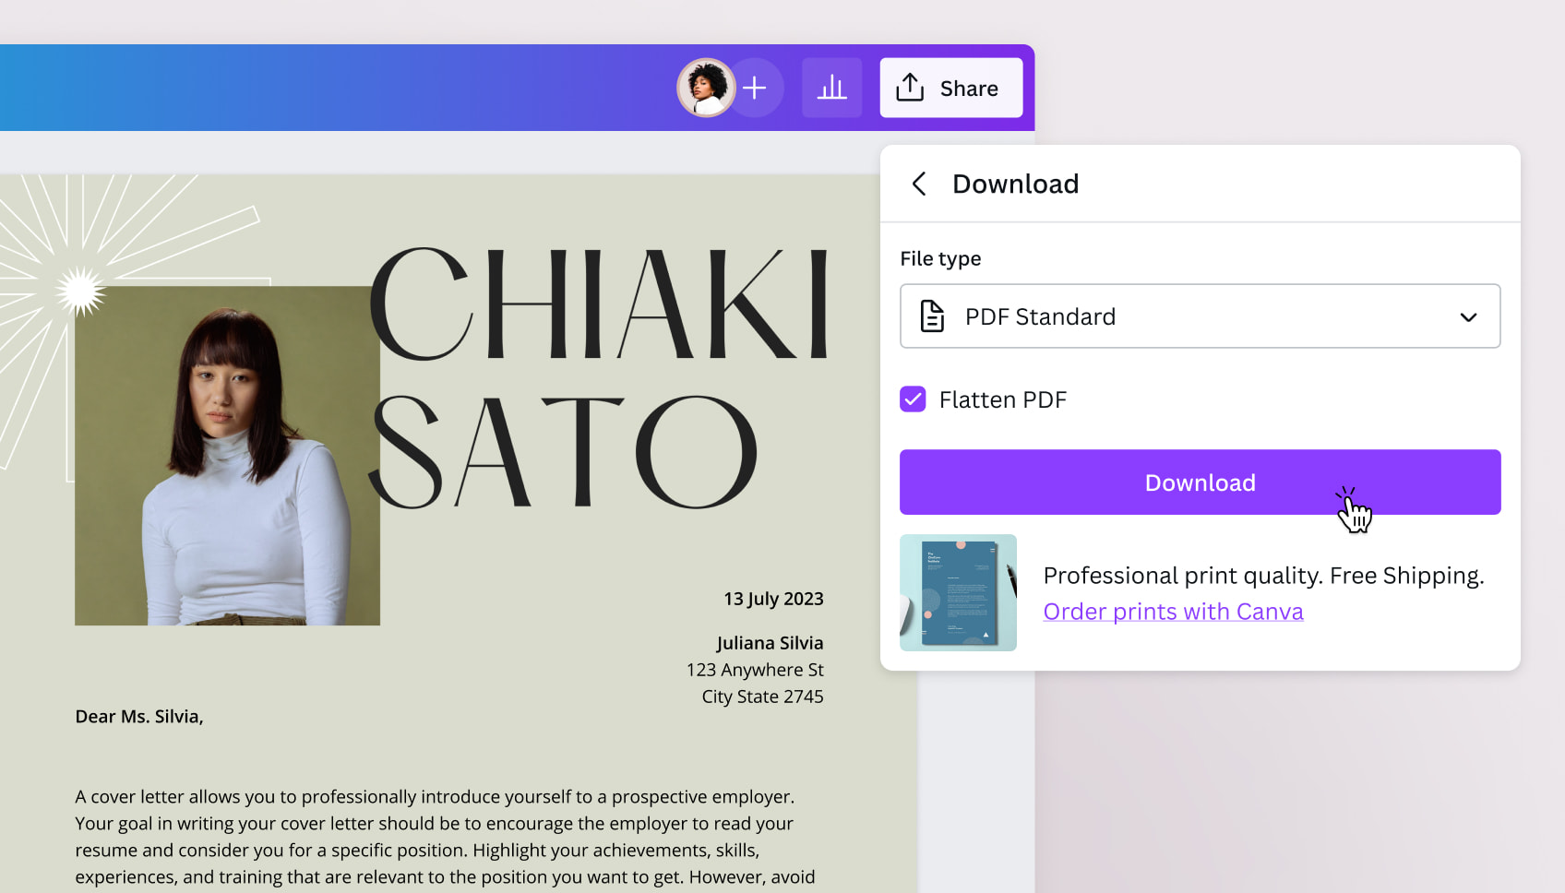Image resolution: width=1565 pixels, height=893 pixels.
Task: Click the checkmark inside the Flatten PDF box
Action: (913, 399)
